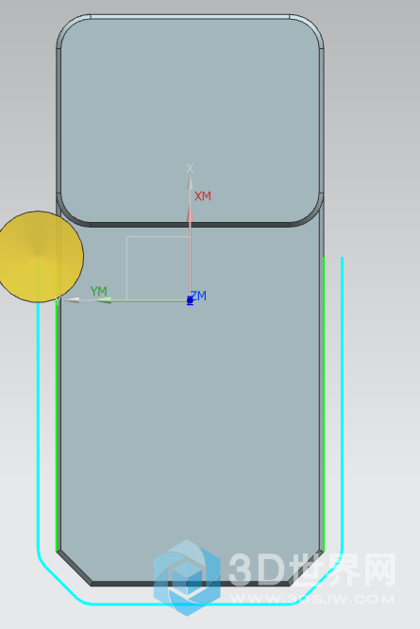420x629 pixels.
Task: Pick the bottom-left chamfer edge of part
Action: 75,568
